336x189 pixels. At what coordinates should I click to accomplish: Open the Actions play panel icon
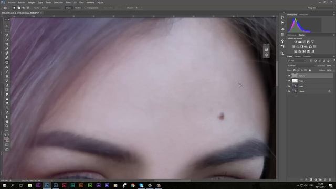282,22
